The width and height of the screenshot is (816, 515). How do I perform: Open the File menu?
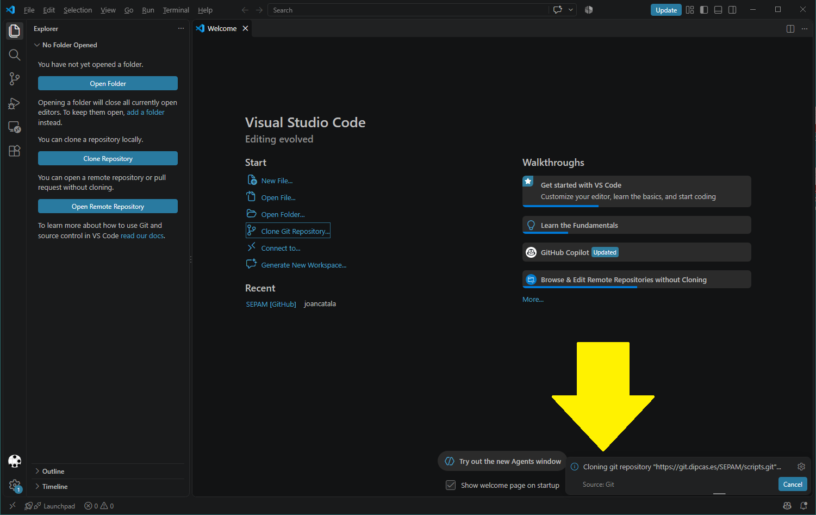tap(29, 10)
